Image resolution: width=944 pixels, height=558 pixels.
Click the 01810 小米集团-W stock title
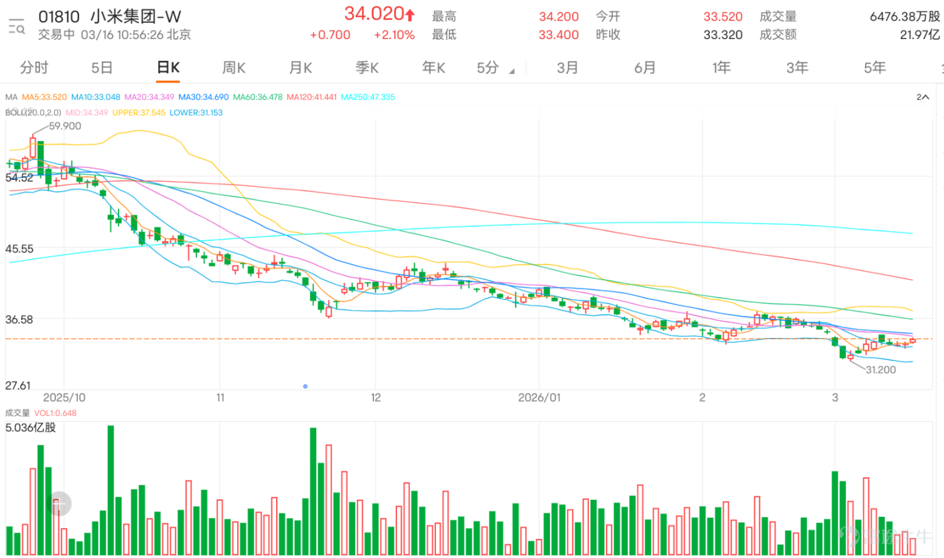[x=110, y=17]
